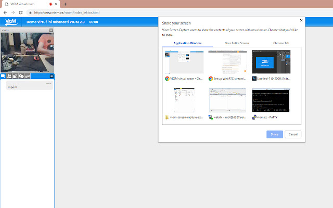The height and width of the screenshot is (208, 333).
Task: Go forward in browser history
Action: pyautogui.click(x=13, y=12)
